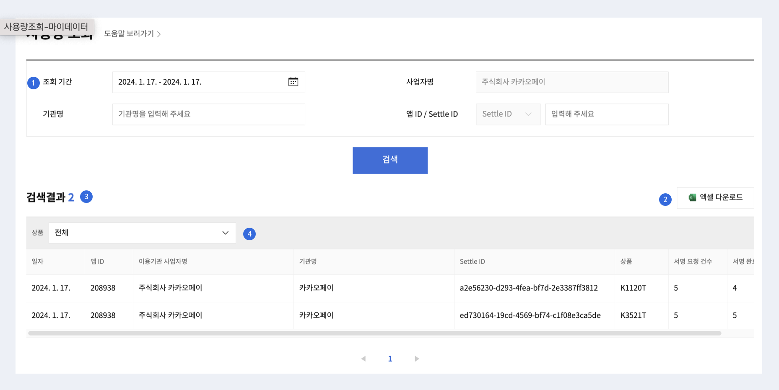Click the 조회 기간 date range field

tap(200, 82)
